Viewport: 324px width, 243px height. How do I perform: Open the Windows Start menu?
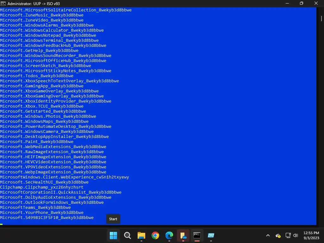tap(113, 235)
